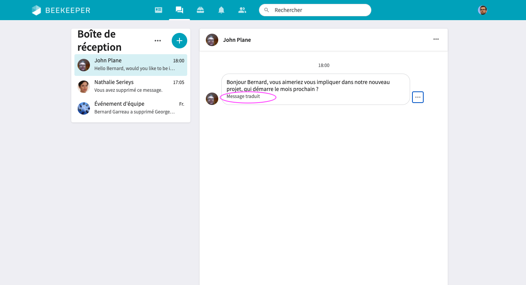Open the news feed icon in navbar

coord(159,10)
